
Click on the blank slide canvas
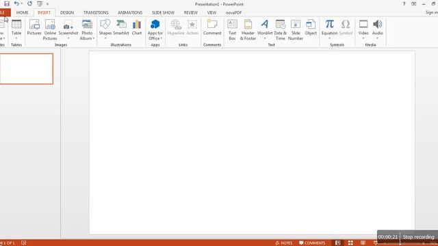(252, 143)
